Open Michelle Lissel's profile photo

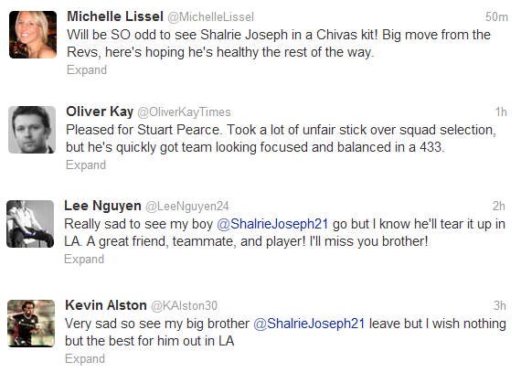pyautogui.click(x=33, y=35)
